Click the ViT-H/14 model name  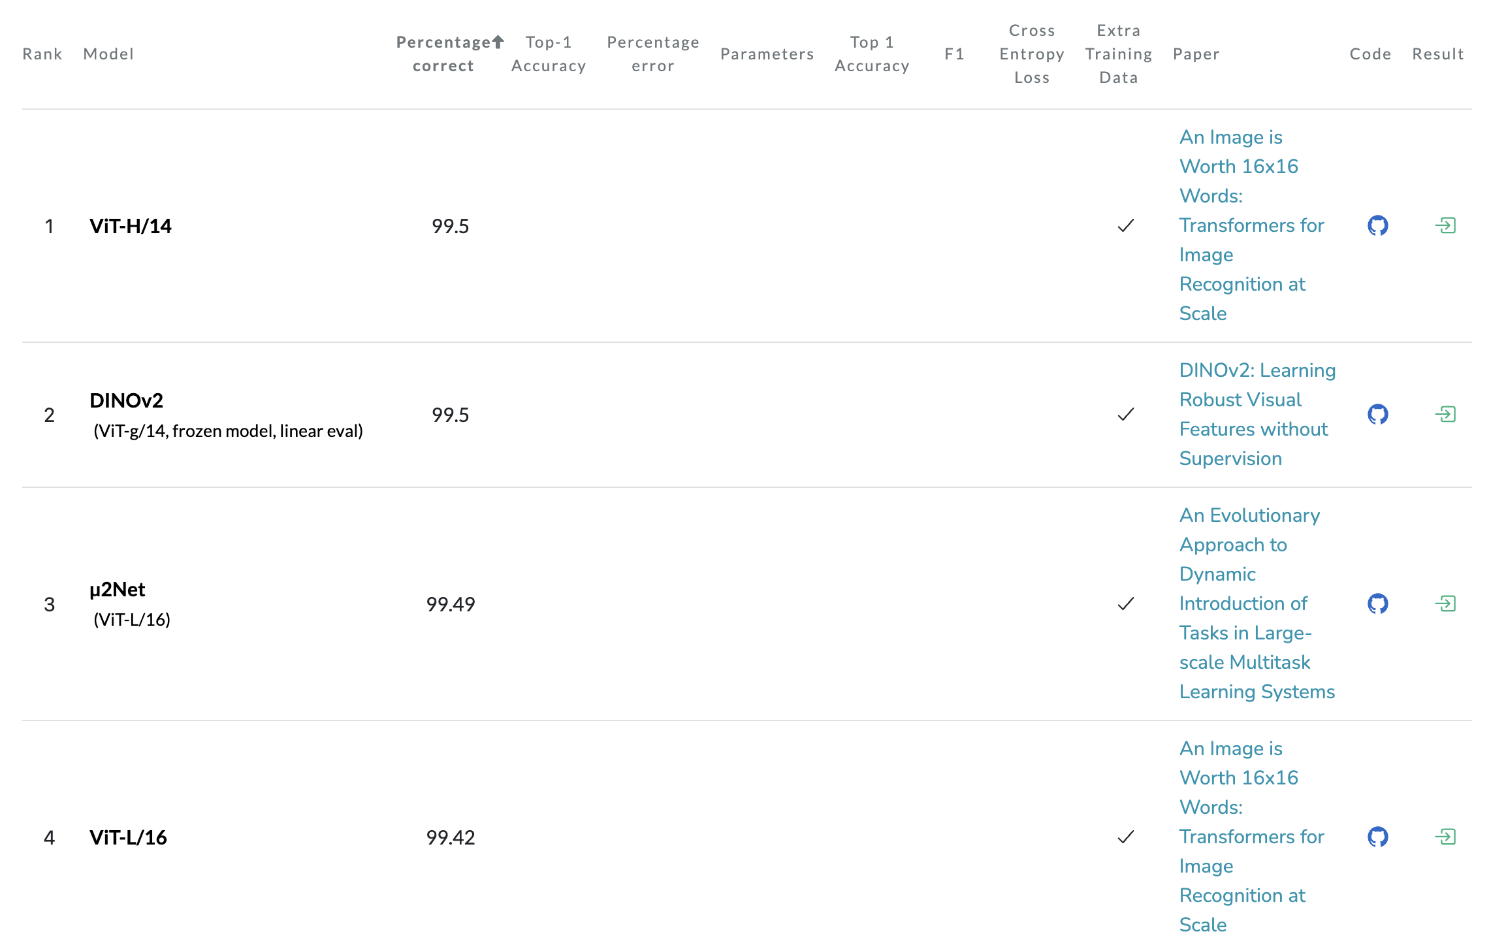131,226
